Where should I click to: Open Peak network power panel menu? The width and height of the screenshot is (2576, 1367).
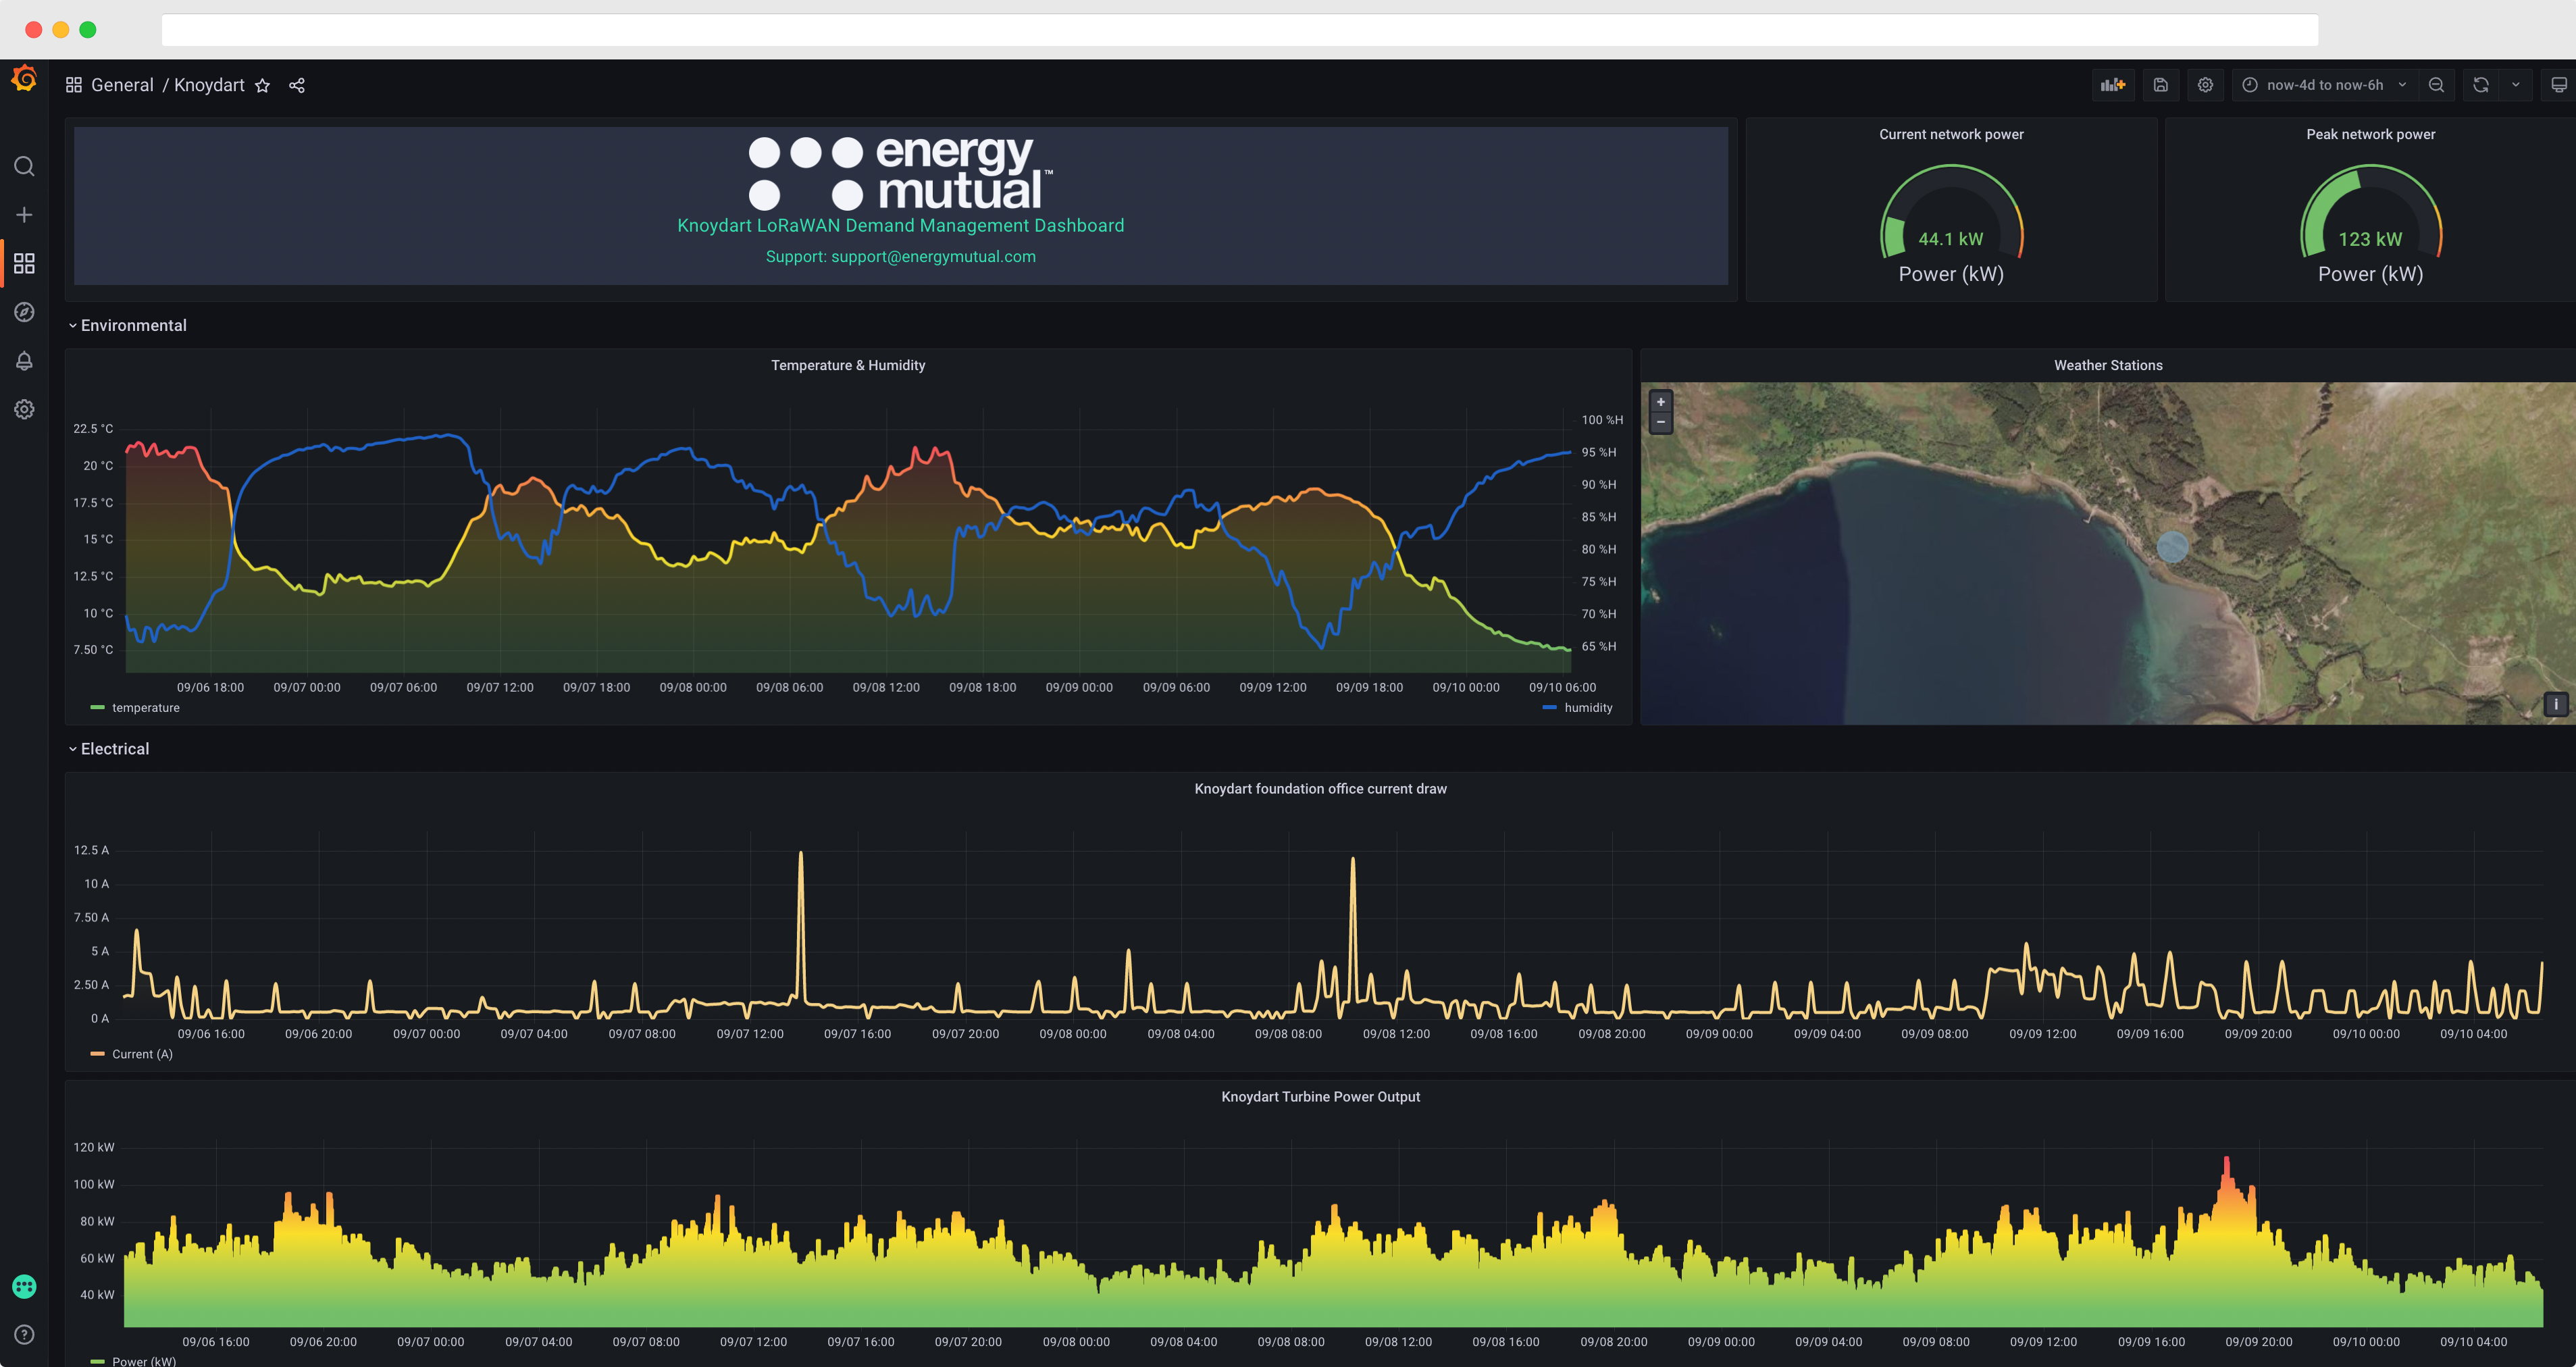[x=2370, y=135]
